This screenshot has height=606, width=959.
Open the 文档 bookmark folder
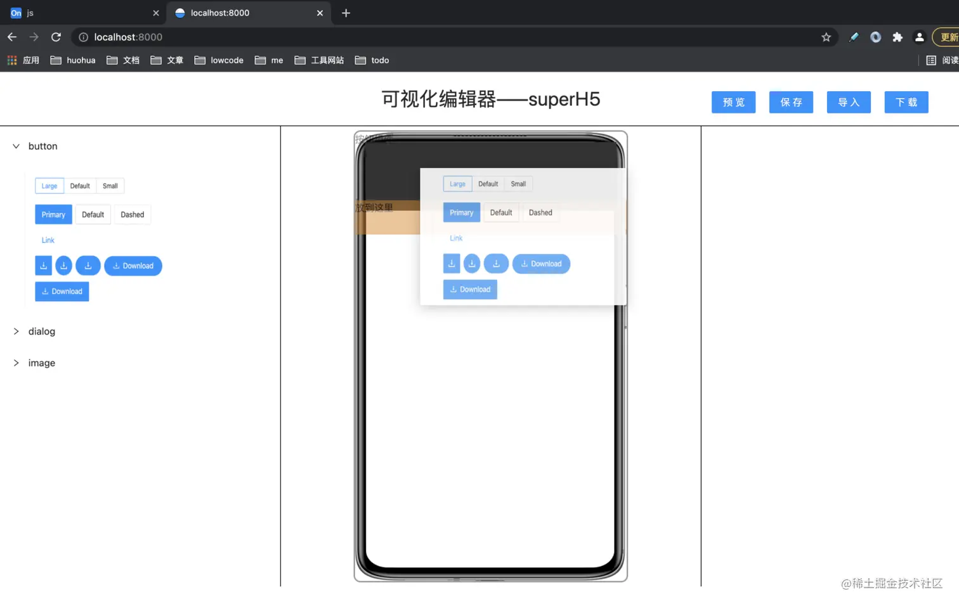pyautogui.click(x=123, y=60)
